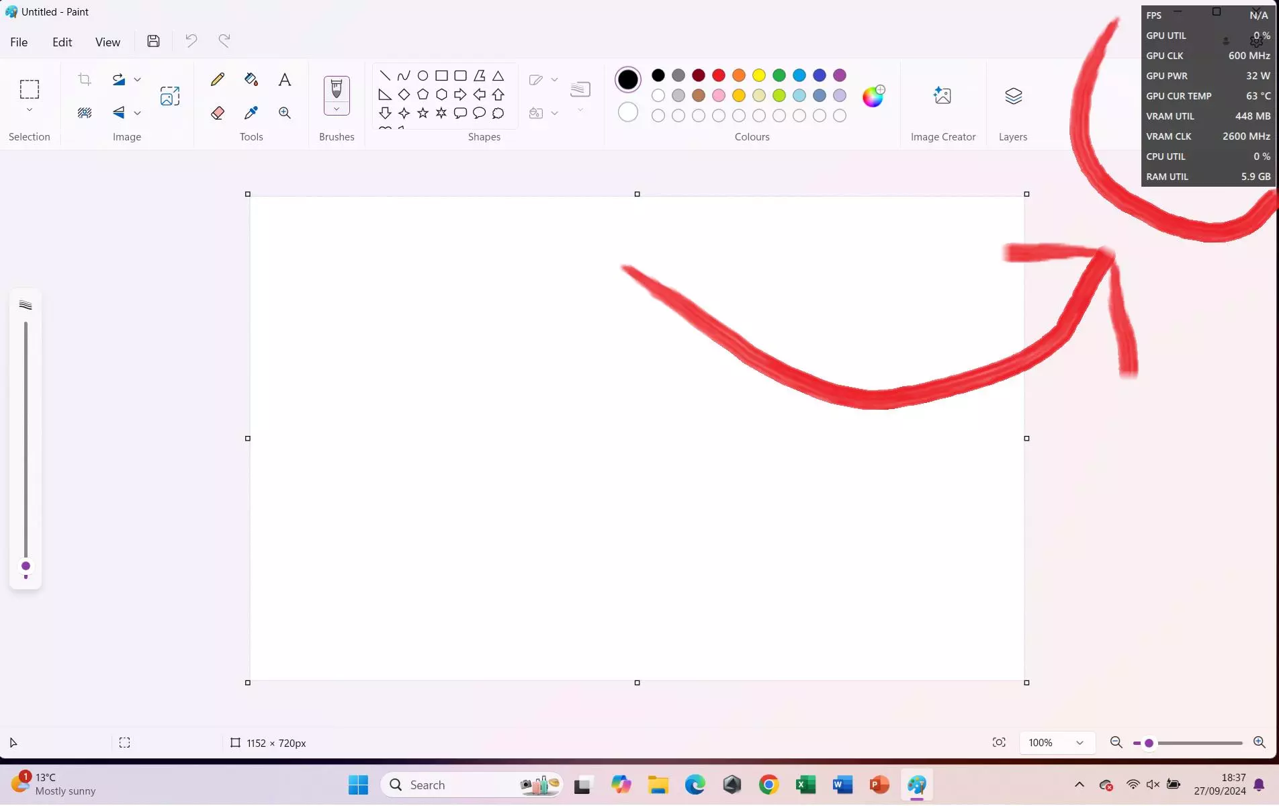The height and width of the screenshot is (806, 1279).
Task: Select the Magnifier tool
Action: (x=284, y=113)
